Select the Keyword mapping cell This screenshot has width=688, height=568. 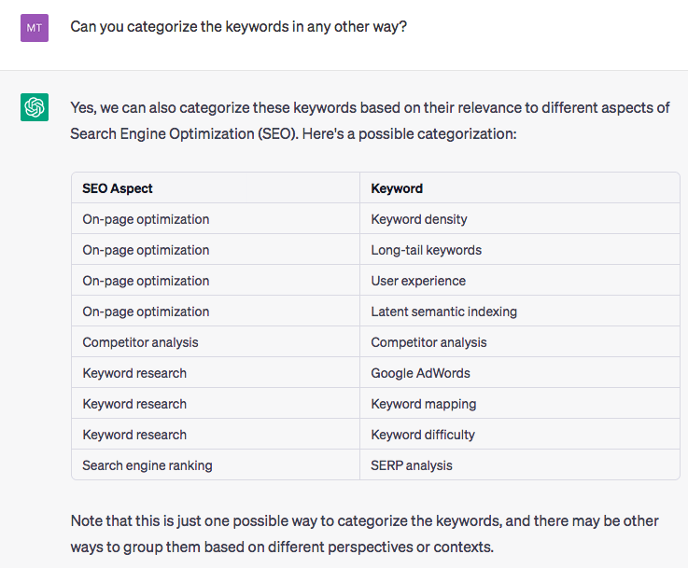[520, 404]
